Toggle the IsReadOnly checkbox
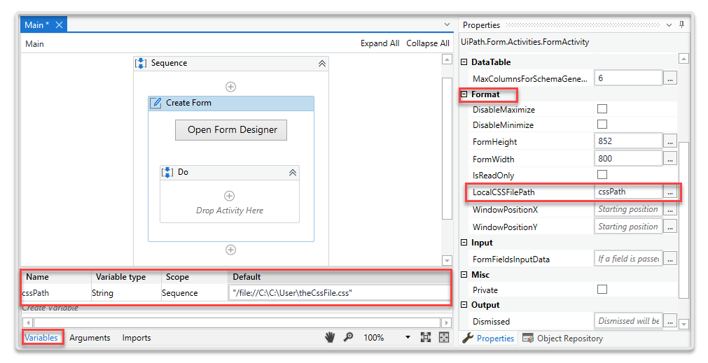This screenshot has width=708, height=363. (x=602, y=174)
